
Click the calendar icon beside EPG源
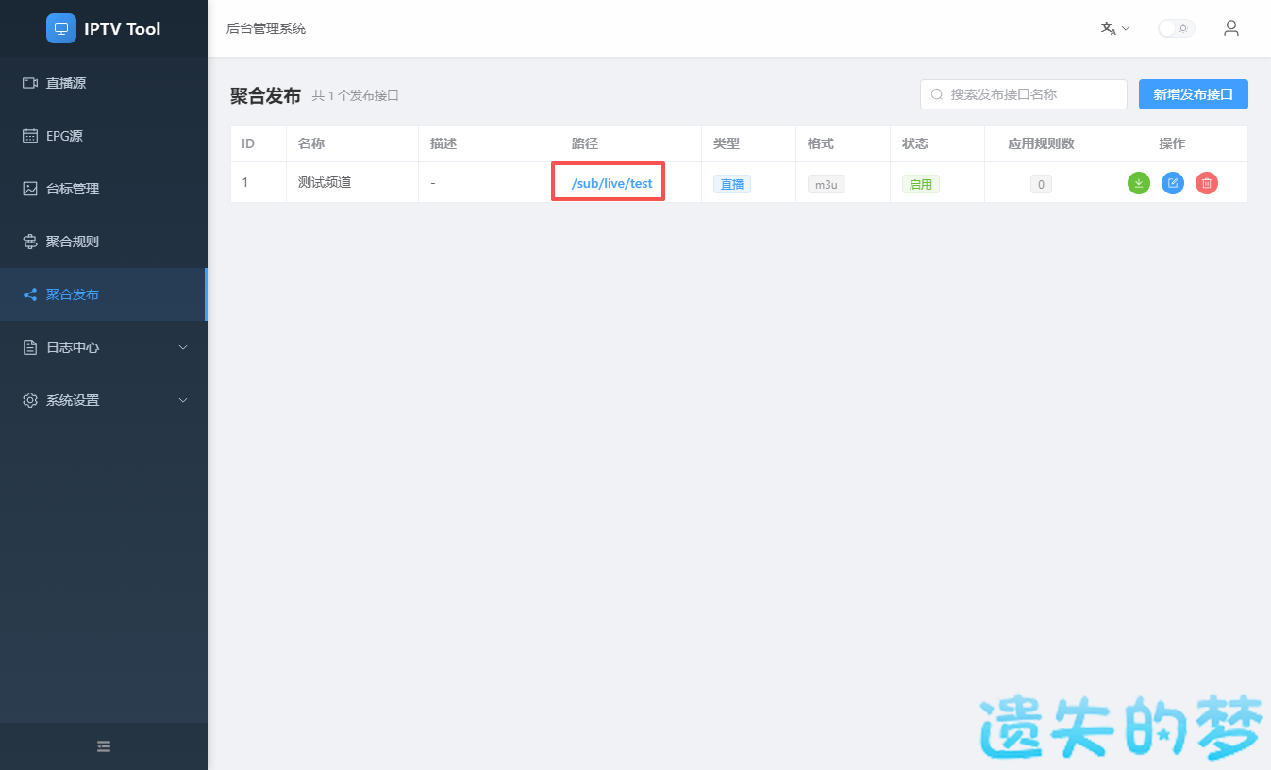[x=30, y=136]
